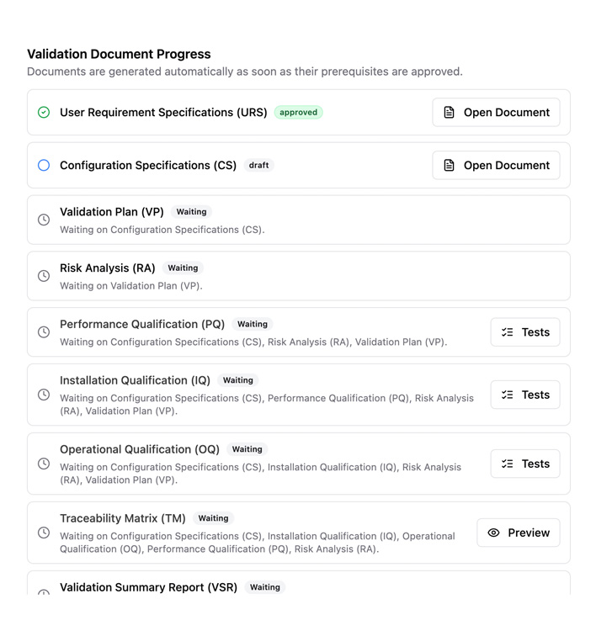Click the Waiting badge on Risk Analysis (RA)
The width and height of the screenshot is (596, 631).
coord(183,268)
